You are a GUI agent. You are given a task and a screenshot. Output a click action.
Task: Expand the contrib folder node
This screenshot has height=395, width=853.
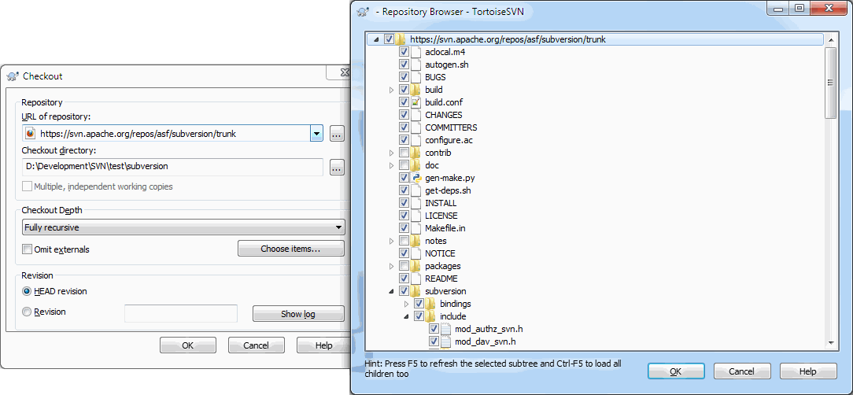[x=391, y=153]
